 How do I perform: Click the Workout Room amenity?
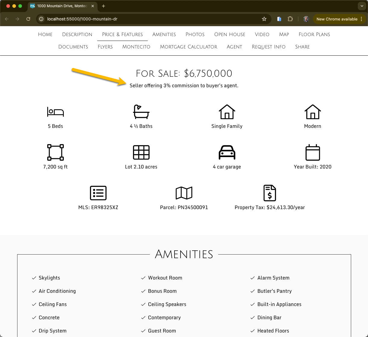(x=165, y=278)
